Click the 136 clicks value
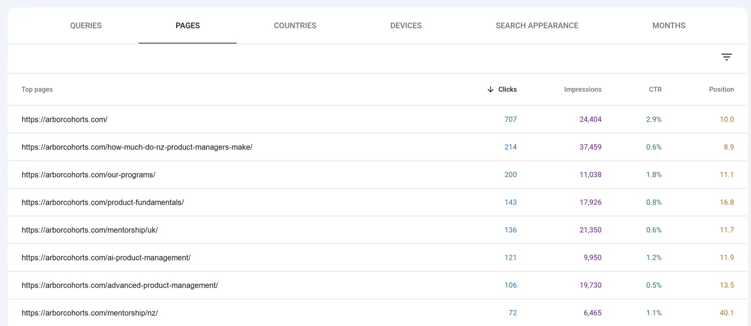 click(511, 230)
